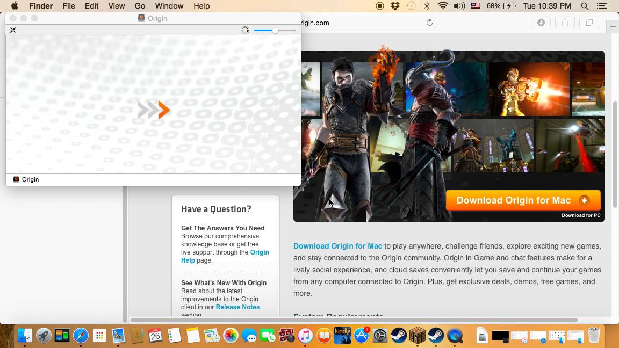Screen dimensions: 619x348
Task: Open Reminders in the Dock
Action: point(174,336)
